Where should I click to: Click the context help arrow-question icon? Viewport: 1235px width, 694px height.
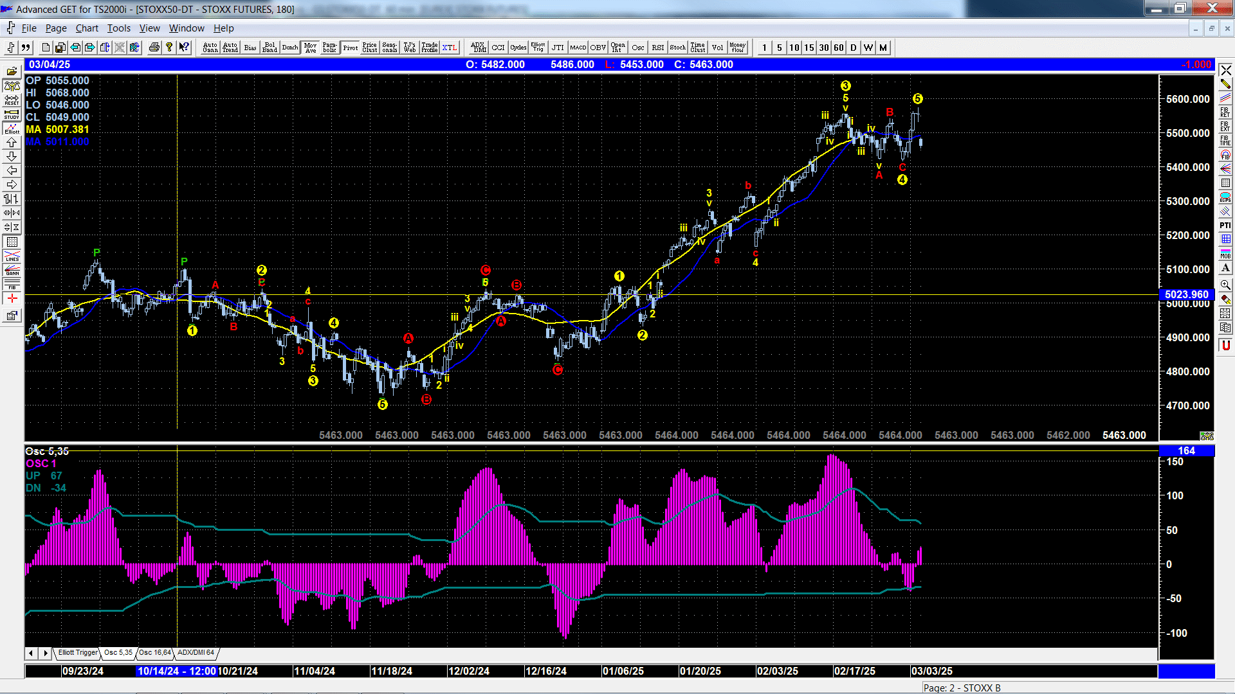pos(185,48)
